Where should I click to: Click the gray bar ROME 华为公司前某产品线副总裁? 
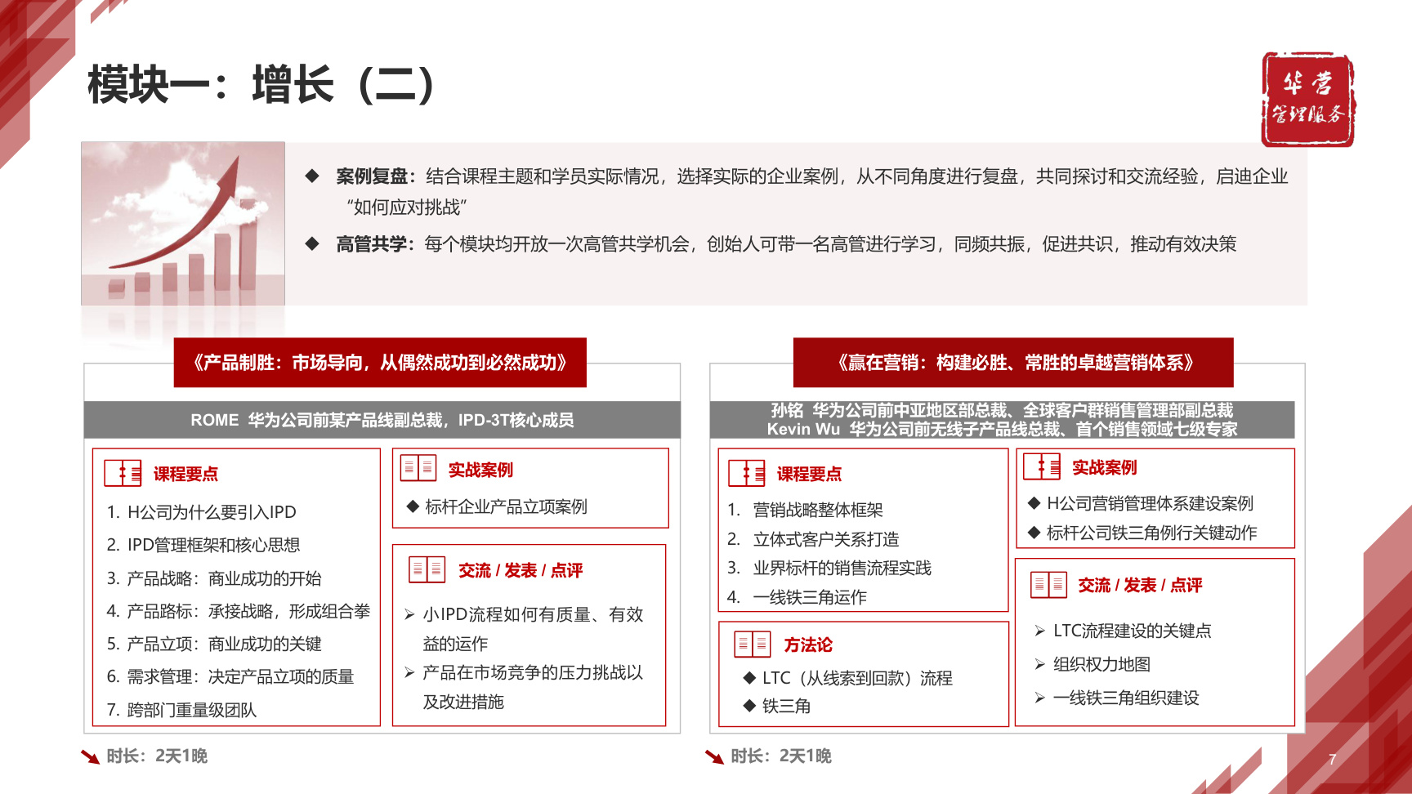click(x=382, y=420)
